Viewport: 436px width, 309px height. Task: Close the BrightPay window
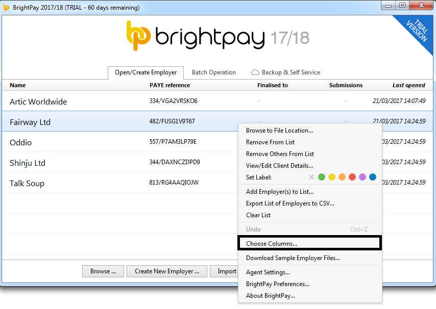[421, 5]
